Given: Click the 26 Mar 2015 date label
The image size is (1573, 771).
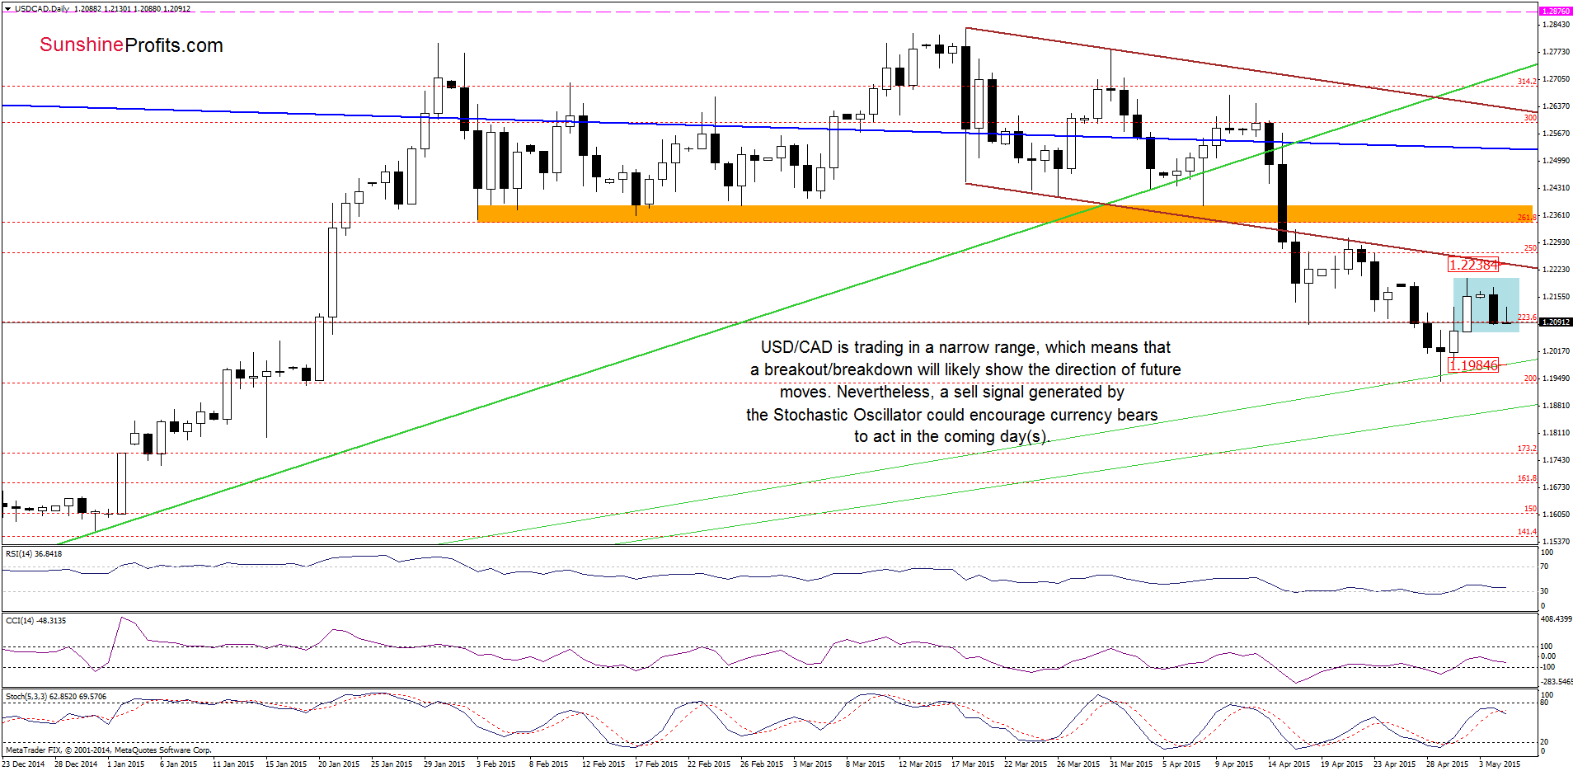Looking at the screenshot, I should tap(1078, 764).
